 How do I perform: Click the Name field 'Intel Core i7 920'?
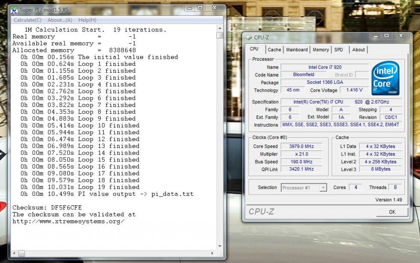click(325, 67)
